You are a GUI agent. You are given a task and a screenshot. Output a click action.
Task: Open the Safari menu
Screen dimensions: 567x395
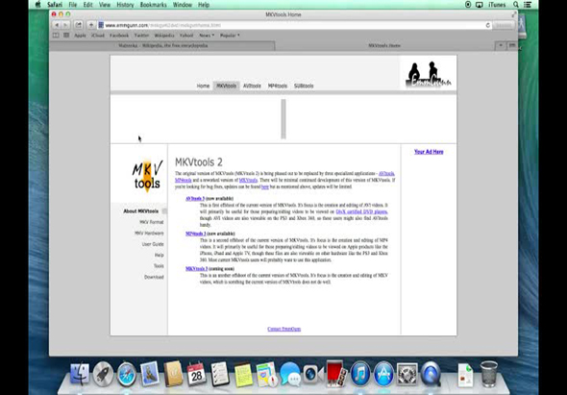[x=55, y=5]
